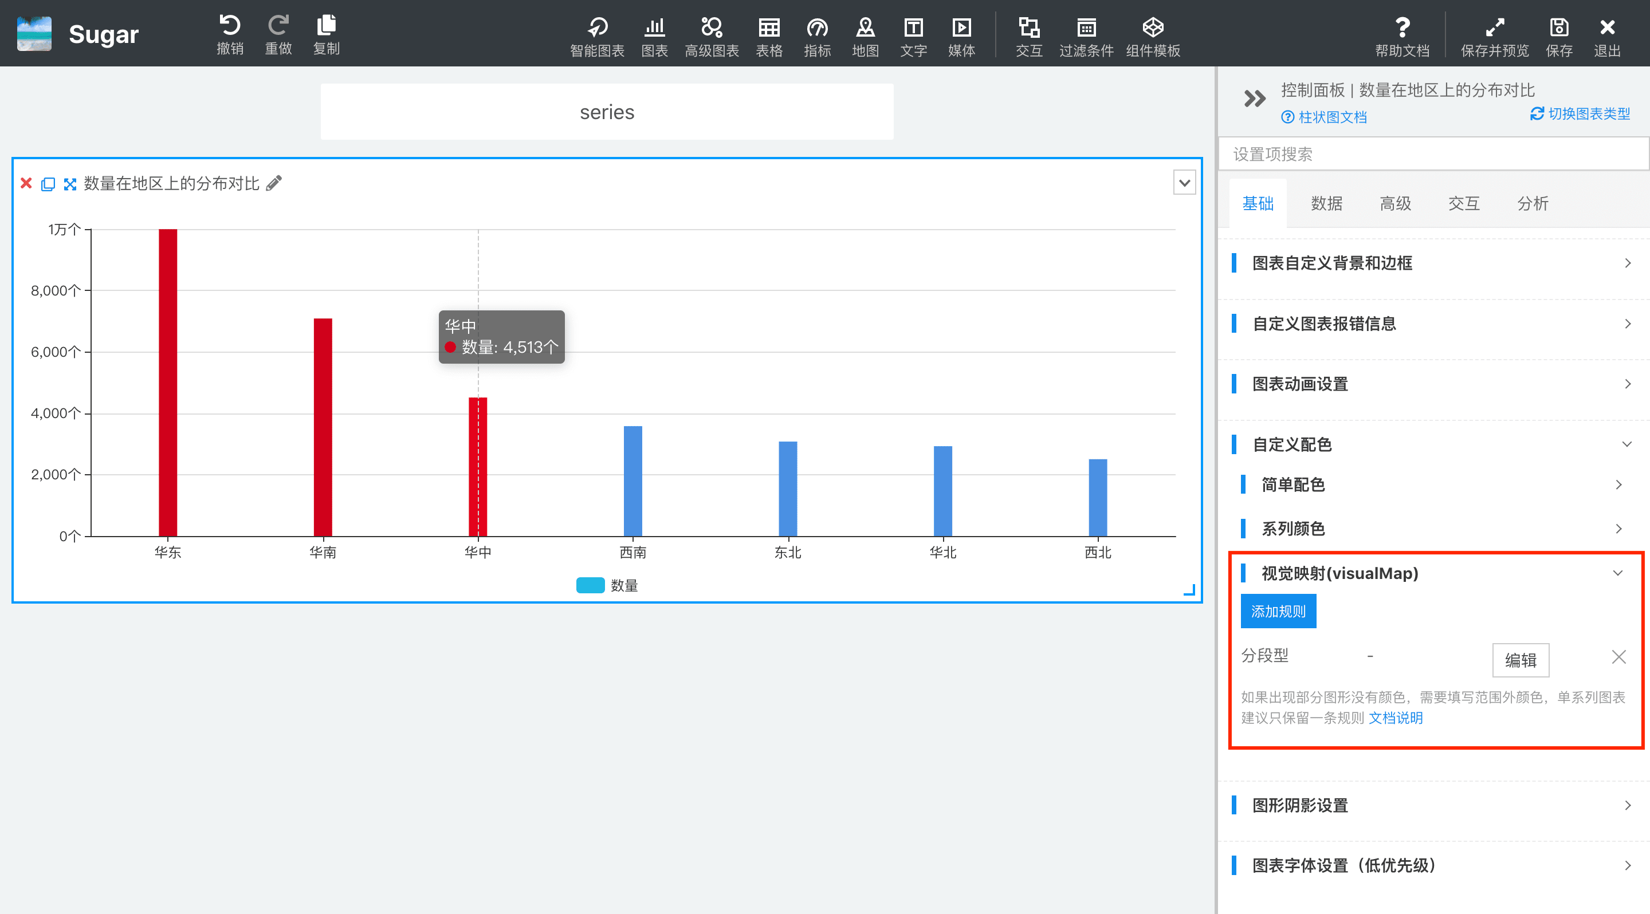Delete the chart with the red X icon

click(x=26, y=184)
